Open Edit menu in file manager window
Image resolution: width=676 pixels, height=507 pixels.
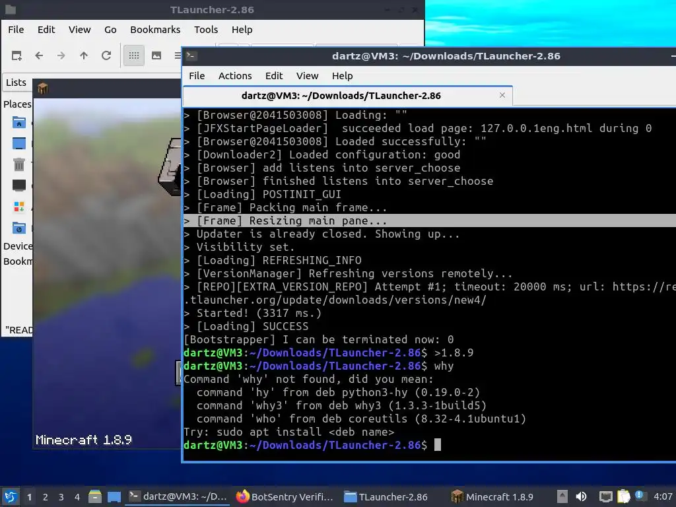click(46, 29)
